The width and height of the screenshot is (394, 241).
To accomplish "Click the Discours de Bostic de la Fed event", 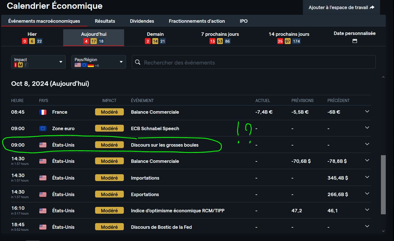I will [161, 227].
